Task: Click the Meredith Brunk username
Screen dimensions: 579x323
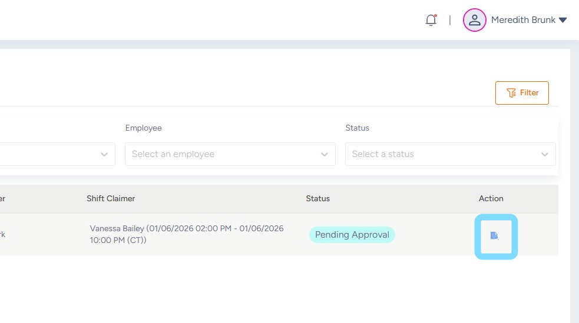Action: point(523,20)
